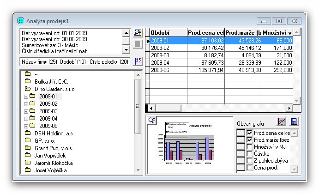Click the filter table icon beside parameters

point(138,33)
